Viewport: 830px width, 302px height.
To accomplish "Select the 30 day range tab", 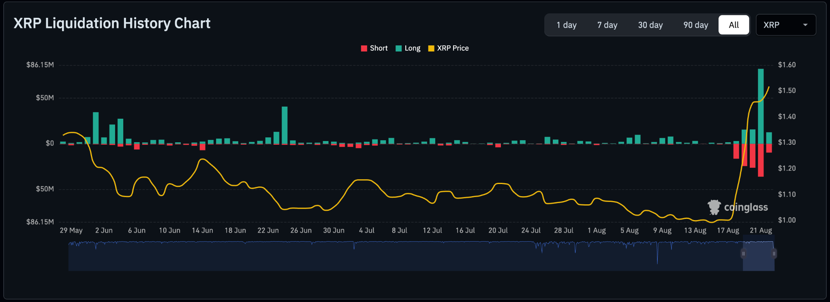I will (x=650, y=25).
